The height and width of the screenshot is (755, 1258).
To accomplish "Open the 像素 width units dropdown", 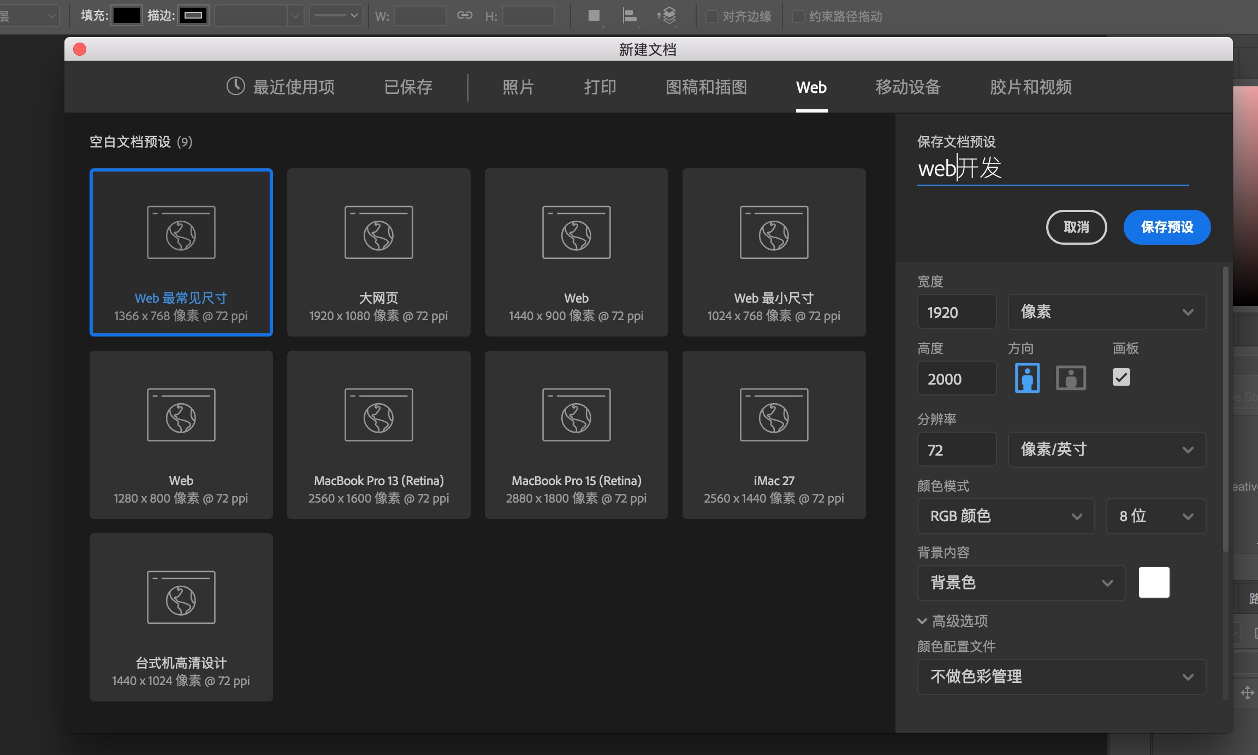I will point(1105,311).
